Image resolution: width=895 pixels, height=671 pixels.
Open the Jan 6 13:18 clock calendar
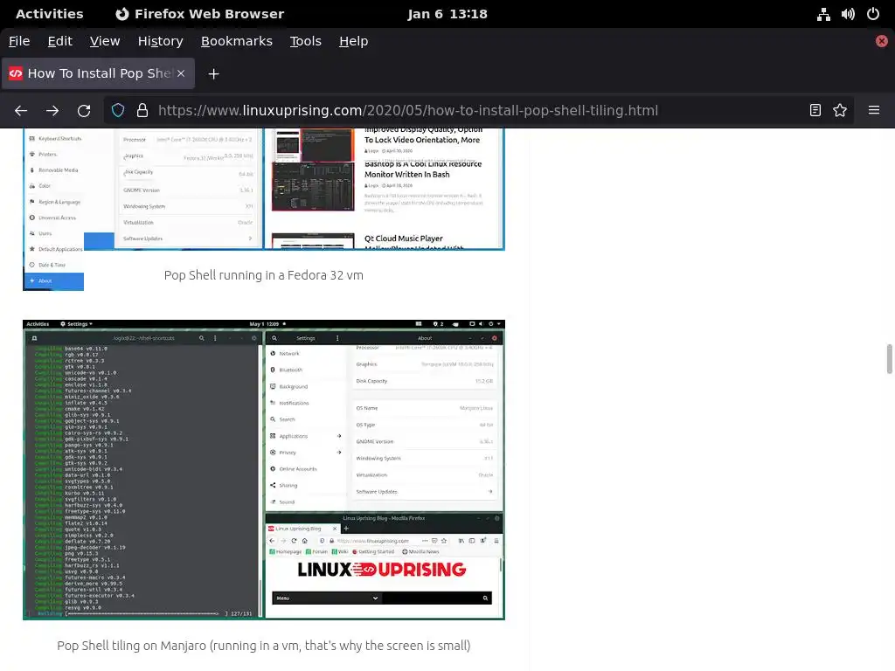click(x=447, y=14)
